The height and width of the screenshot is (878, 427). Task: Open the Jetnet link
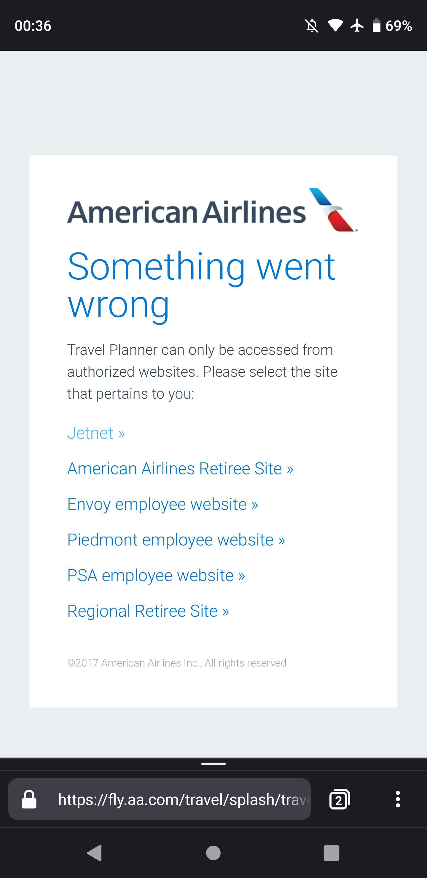tap(96, 433)
